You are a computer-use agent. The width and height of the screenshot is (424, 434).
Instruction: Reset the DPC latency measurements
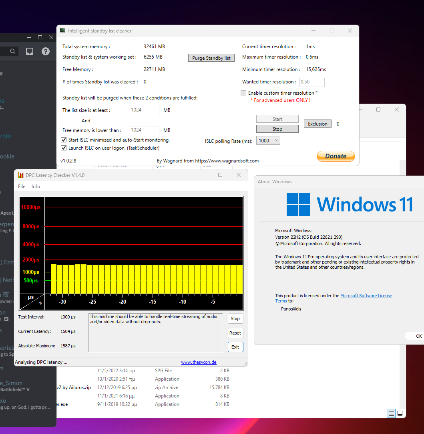(x=235, y=333)
